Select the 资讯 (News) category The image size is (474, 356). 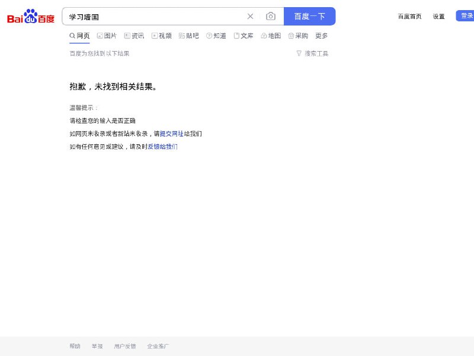tap(137, 36)
